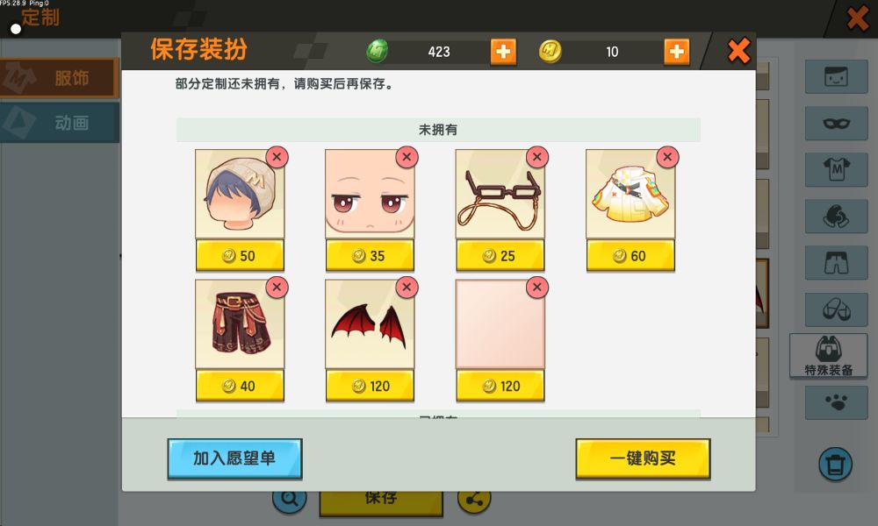
Task: Select the blank pink skin thumbnail
Action: coord(500,324)
